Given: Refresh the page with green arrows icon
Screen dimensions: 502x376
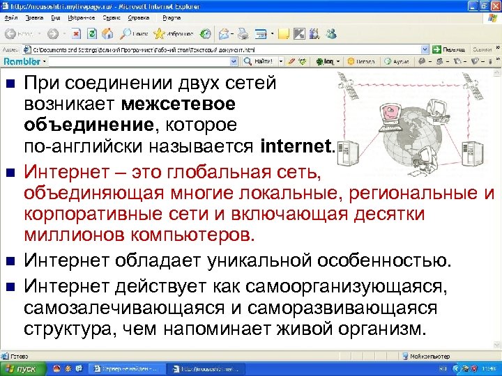Looking at the screenshot, I should tap(92, 33).
